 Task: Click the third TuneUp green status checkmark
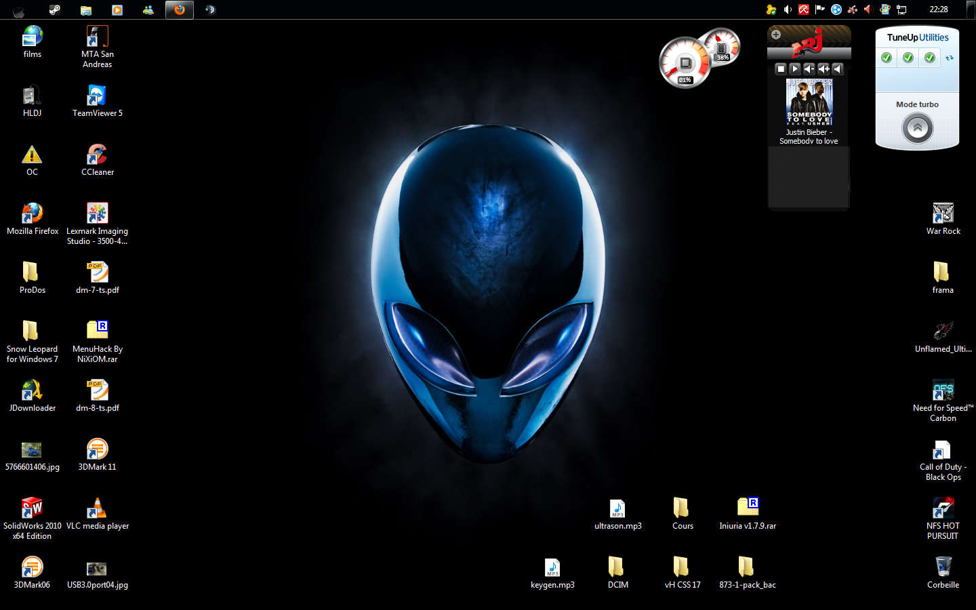click(x=930, y=58)
